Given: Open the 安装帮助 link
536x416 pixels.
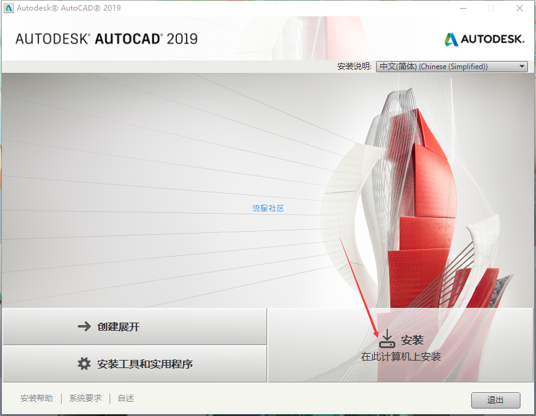Looking at the screenshot, I should (37, 398).
